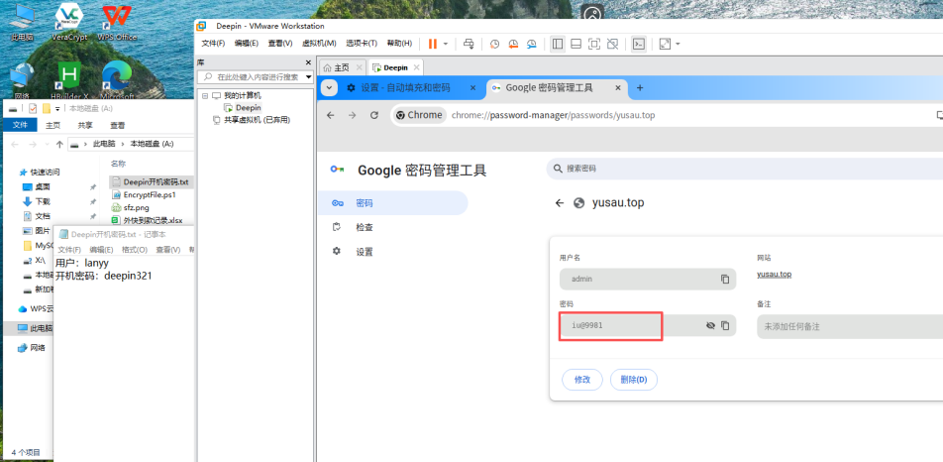Open a new Chrome tab with plus
The width and height of the screenshot is (943, 462).
pos(640,88)
